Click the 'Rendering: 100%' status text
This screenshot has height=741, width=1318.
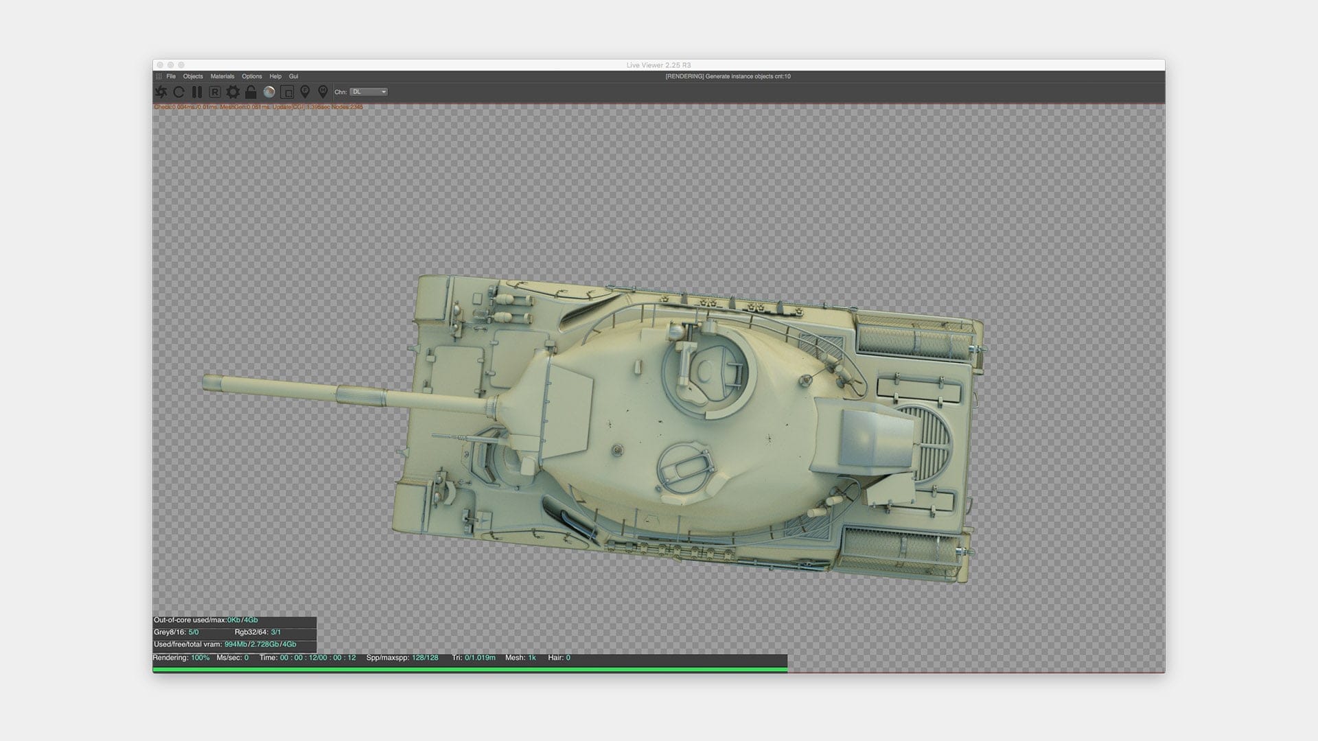[181, 658]
